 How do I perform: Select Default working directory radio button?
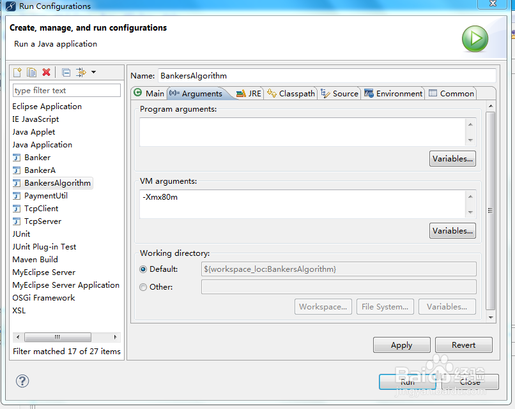pos(143,269)
